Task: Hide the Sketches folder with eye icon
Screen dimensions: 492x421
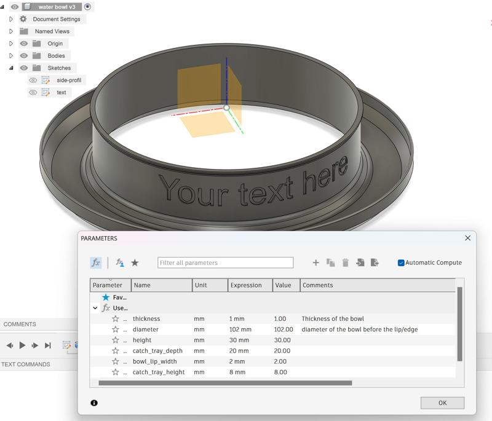Action: point(24,68)
